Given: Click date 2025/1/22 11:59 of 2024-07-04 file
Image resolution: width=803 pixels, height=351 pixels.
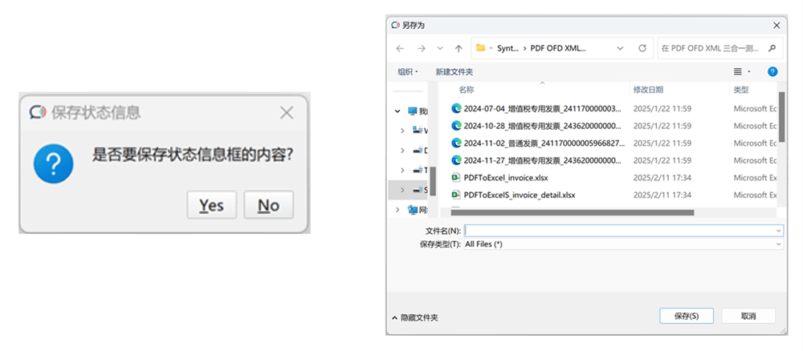Looking at the screenshot, I should point(662,109).
